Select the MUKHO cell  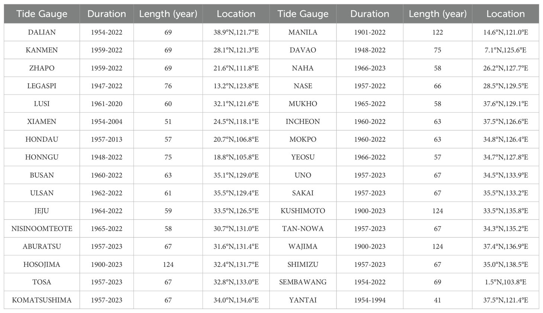pyautogui.click(x=303, y=104)
